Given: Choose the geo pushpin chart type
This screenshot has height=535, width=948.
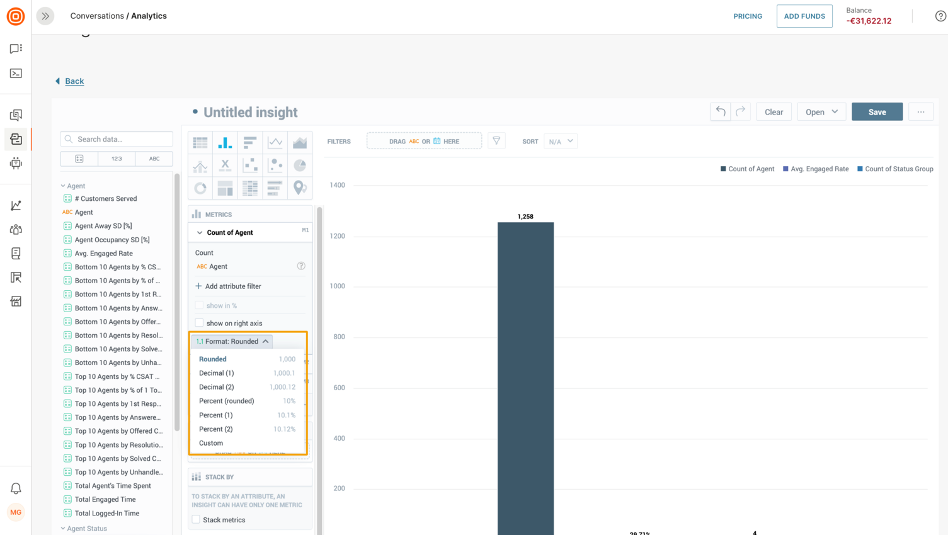Looking at the screenshot, I should point(300,188).
